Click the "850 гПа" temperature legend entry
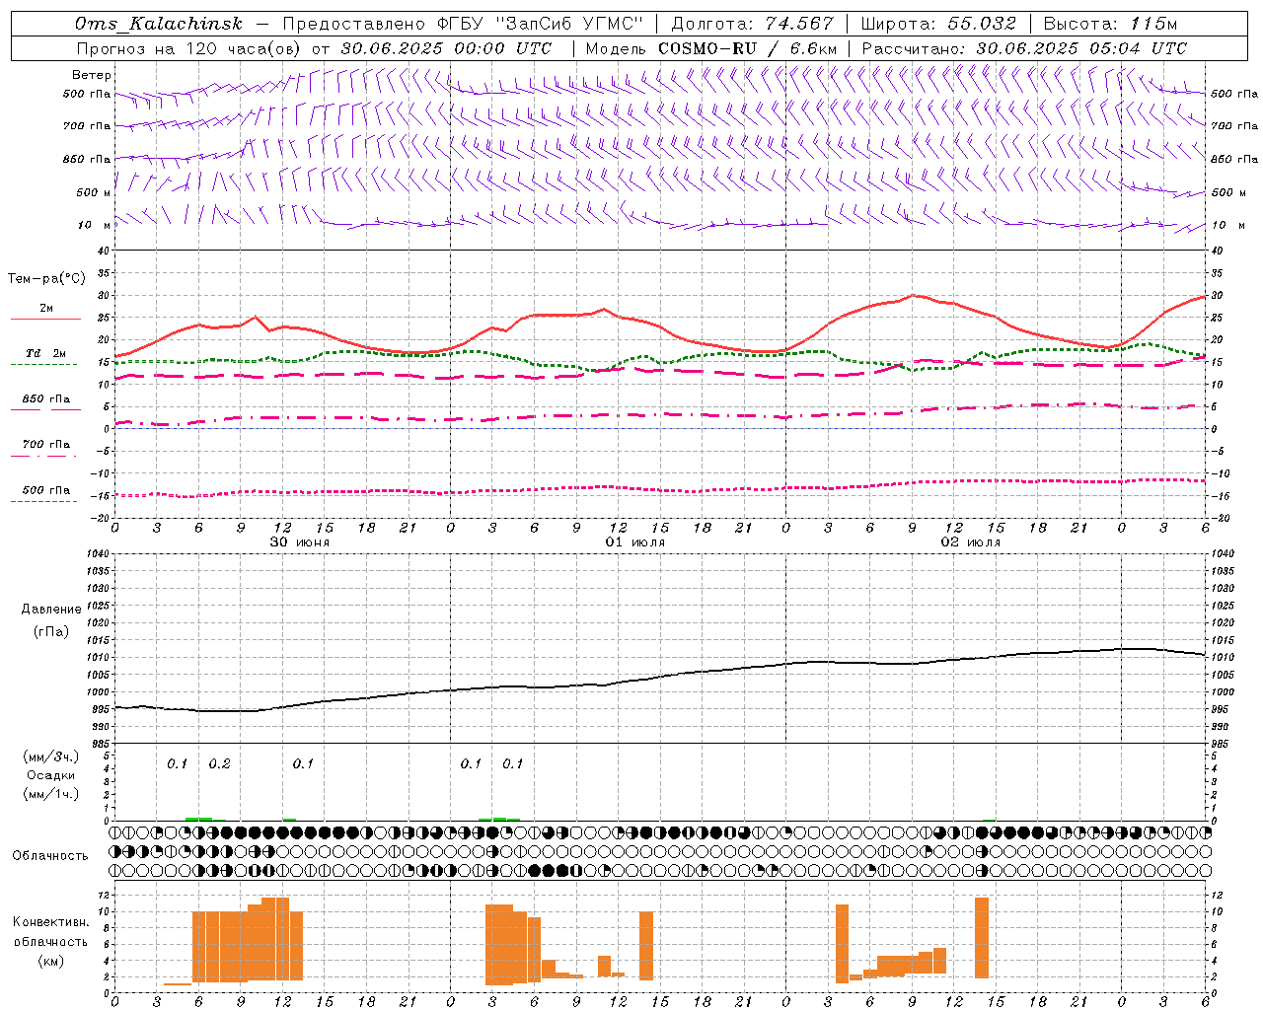Screen dimensions: 1263x1010 (46, 399)
